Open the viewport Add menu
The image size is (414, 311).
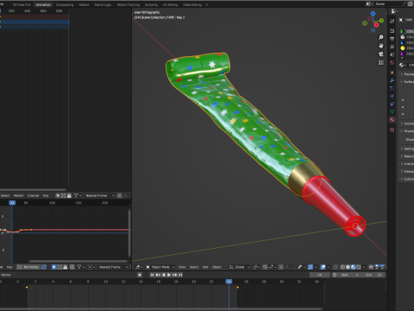tap(205, 267)
